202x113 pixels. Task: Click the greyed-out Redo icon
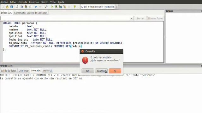click(40, 7)
